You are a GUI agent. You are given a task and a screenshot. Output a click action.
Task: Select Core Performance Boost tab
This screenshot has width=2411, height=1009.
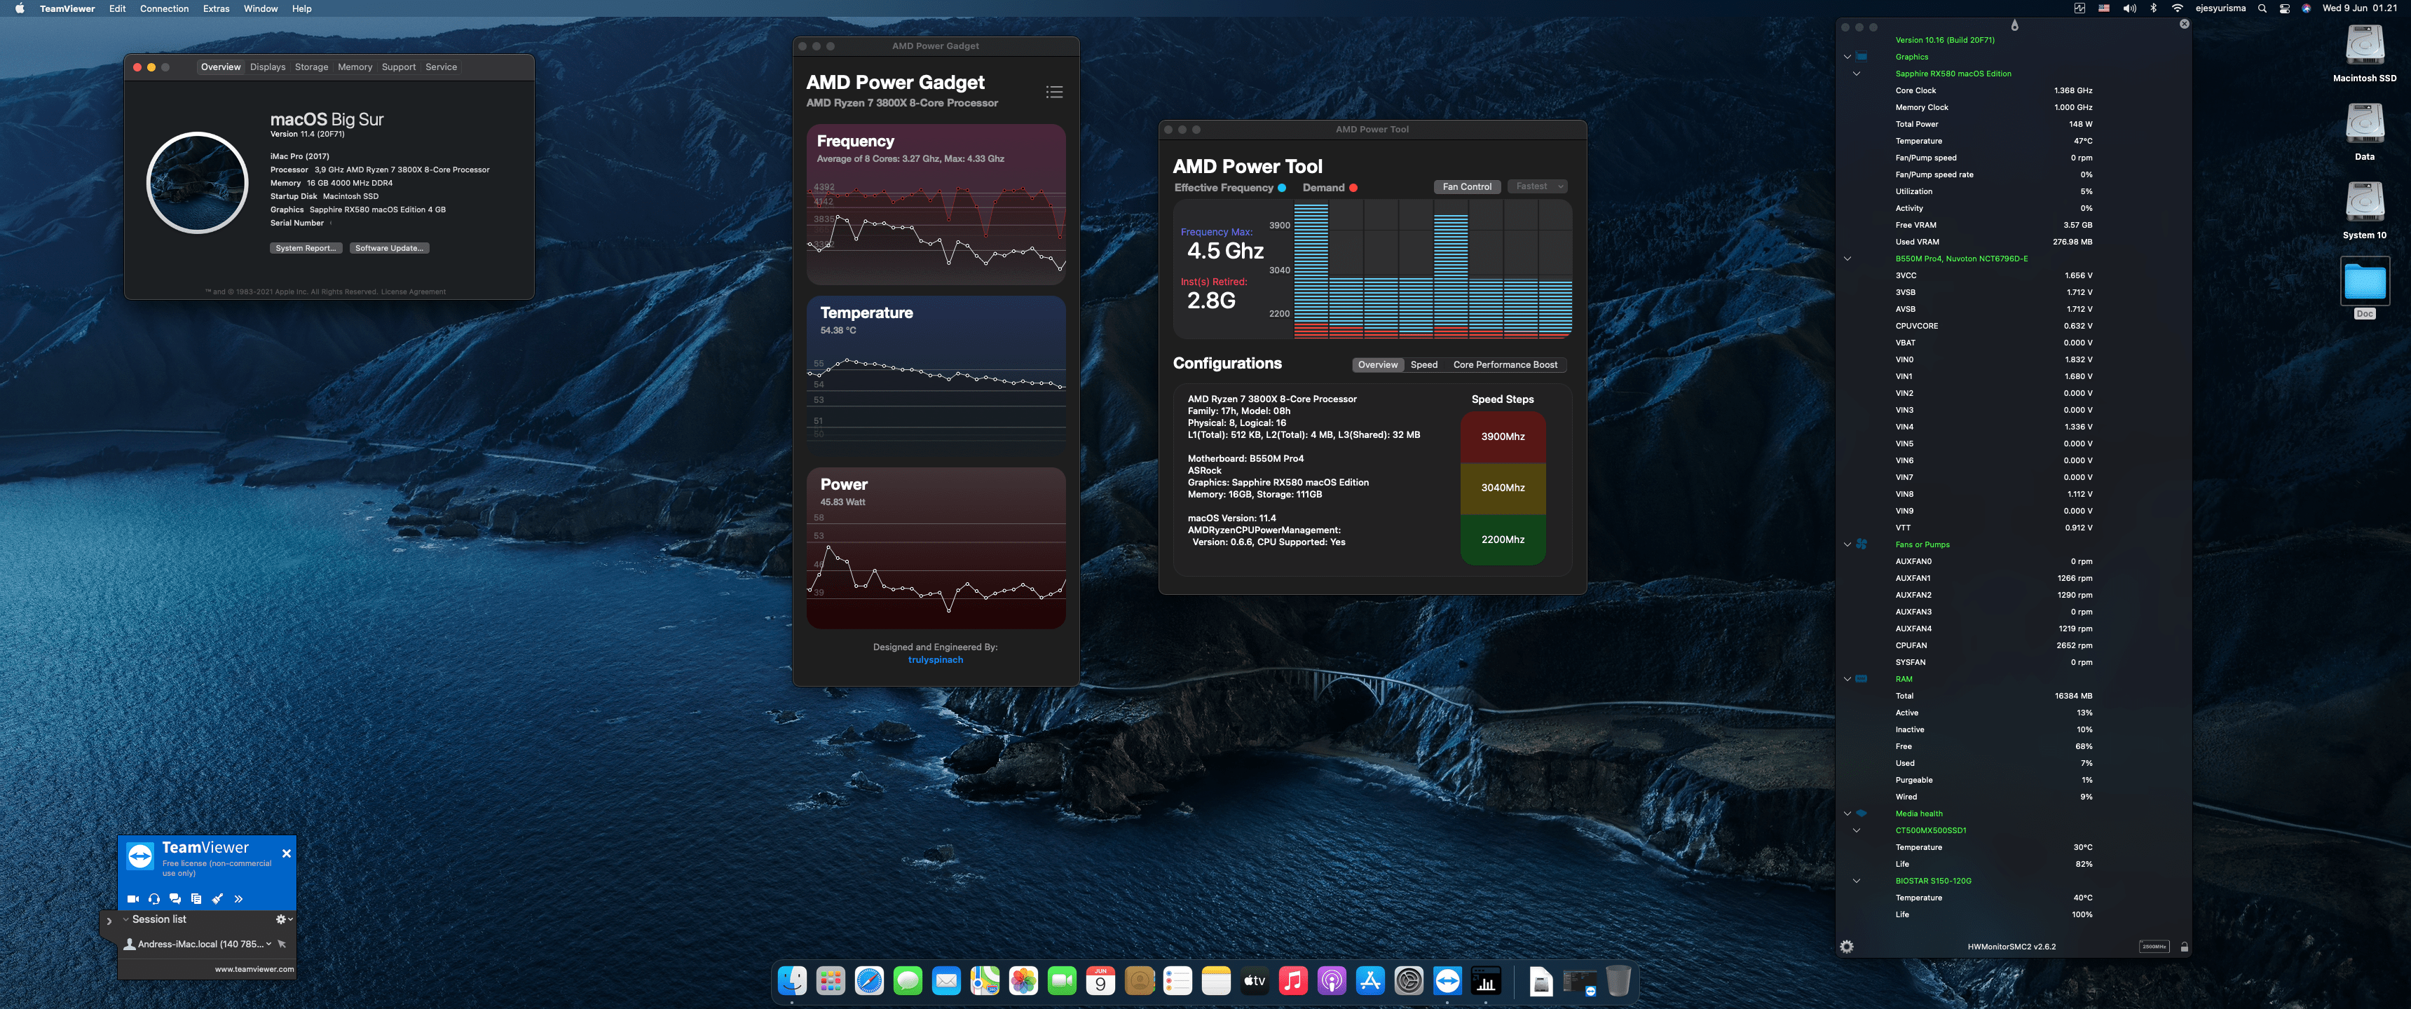click(1505, 365)
